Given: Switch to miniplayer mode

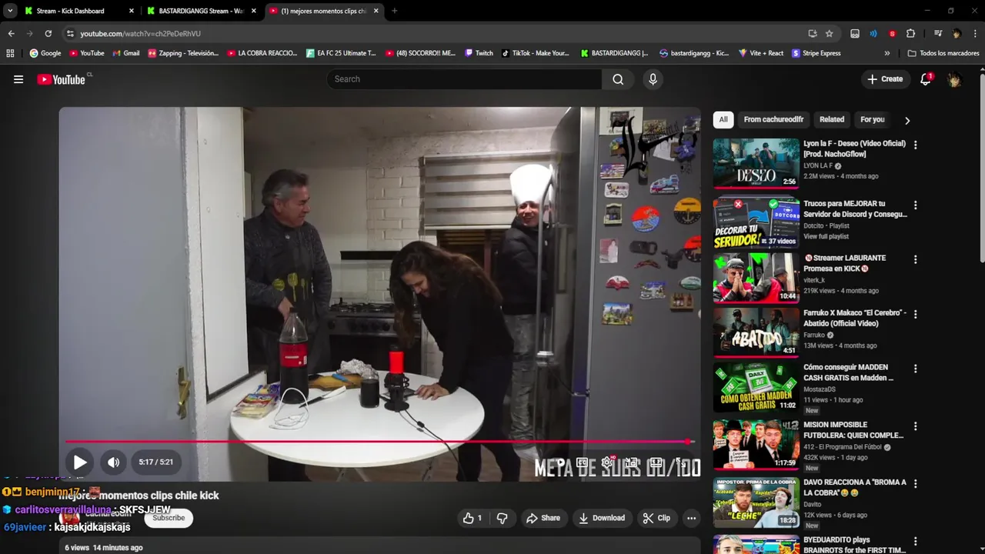Looking at the screenshot, I should tap(632, 462).
